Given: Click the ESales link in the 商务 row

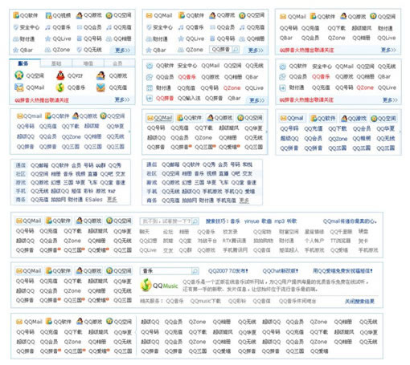Looking at the screenshot, I should 94,200.
